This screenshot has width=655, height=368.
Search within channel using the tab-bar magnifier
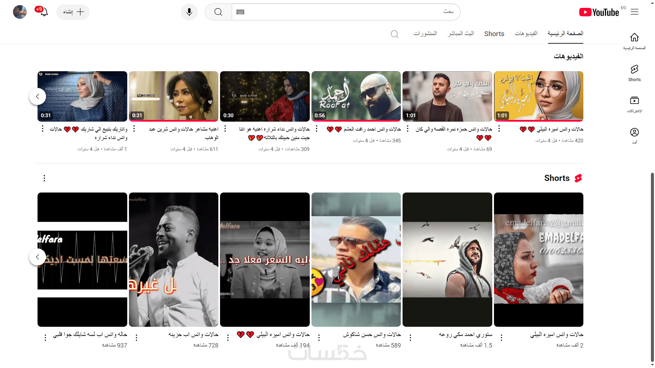[x=394, y=34]
